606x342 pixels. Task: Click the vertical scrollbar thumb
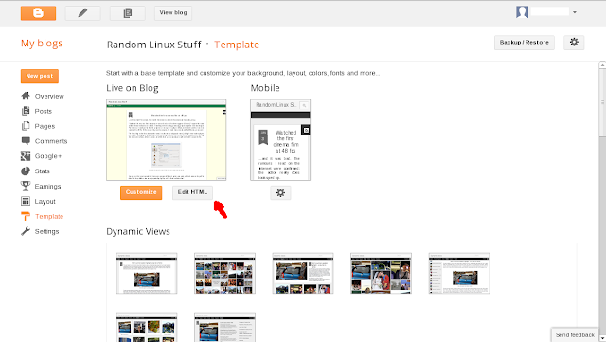point(602,102)
